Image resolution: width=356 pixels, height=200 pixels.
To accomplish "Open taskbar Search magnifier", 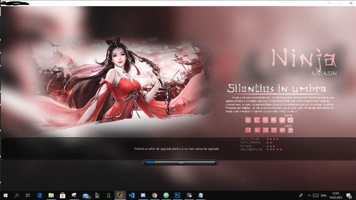I will pyautogui.click(x=17, y=195).
